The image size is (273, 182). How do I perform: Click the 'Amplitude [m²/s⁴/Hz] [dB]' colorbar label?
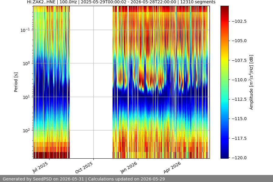(251, 82)
